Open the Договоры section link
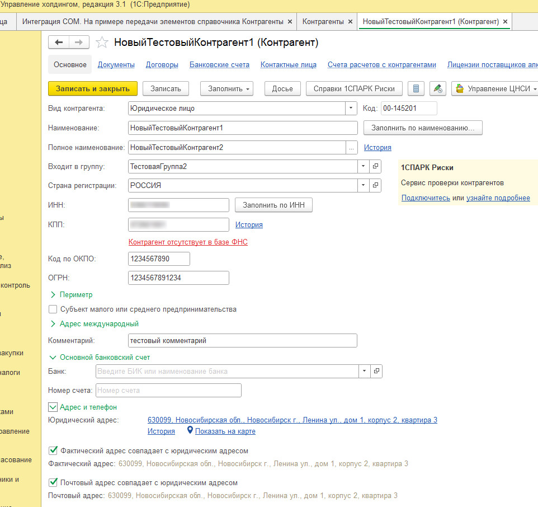 coord(162,64)
